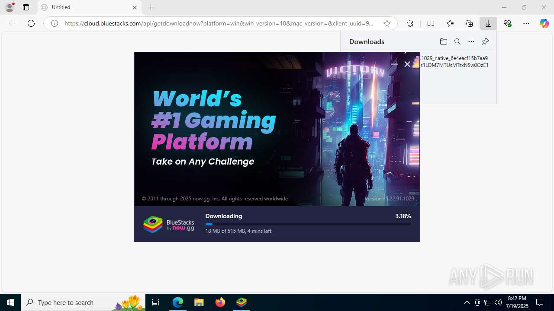Viewport: 554px width, 311px height.
Task: Click the 3.18% download percentage
Action: click(x=403, y=216)
